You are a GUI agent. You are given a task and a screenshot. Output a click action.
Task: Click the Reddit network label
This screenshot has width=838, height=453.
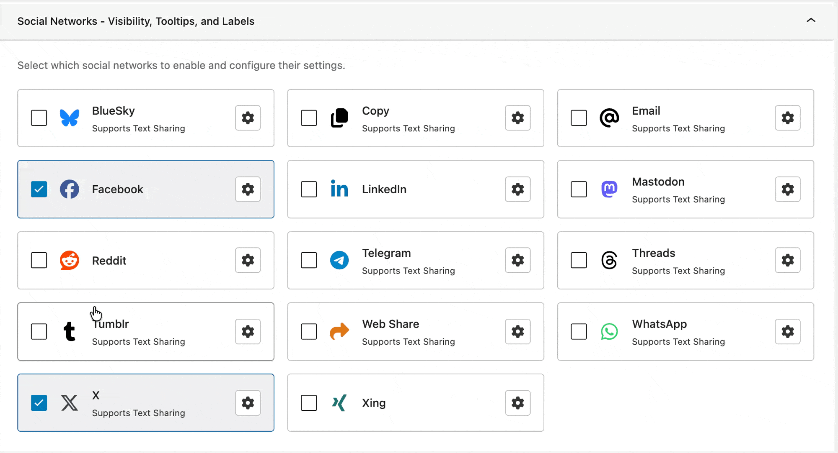pyautogui.click(x=109, y=261)
